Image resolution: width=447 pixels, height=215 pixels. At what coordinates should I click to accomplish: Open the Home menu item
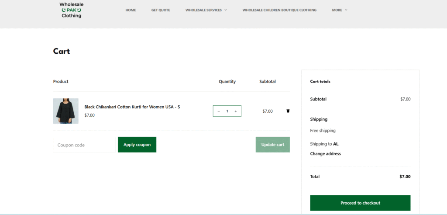pos(131,10)
